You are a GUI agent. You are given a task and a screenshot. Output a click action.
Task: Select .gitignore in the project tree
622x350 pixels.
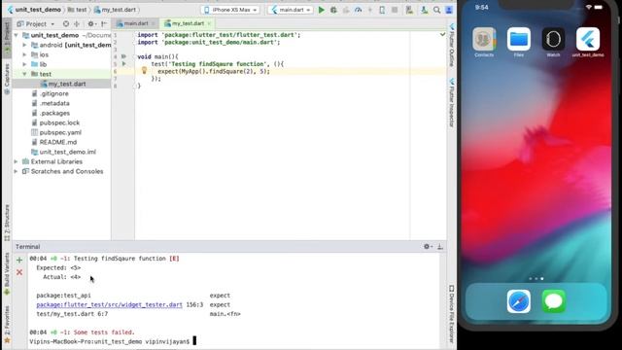[x=62, y=93]
